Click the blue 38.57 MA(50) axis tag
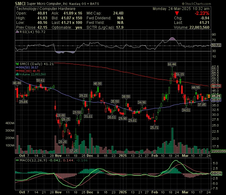The width and height of the screenshot is (226, 195). pos(216,100)
